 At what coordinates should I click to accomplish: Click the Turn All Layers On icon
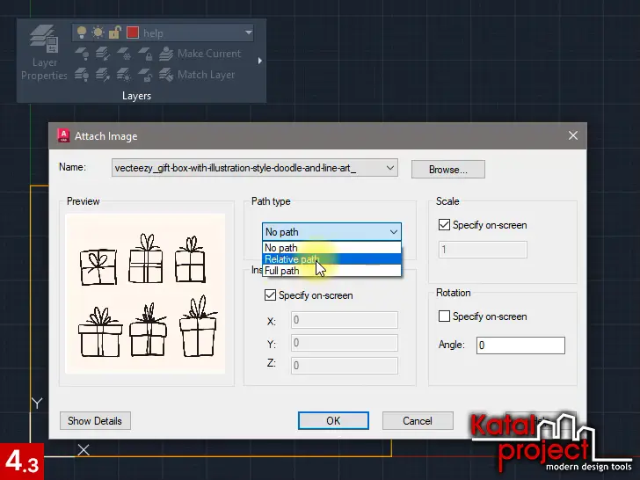(82, 75)
